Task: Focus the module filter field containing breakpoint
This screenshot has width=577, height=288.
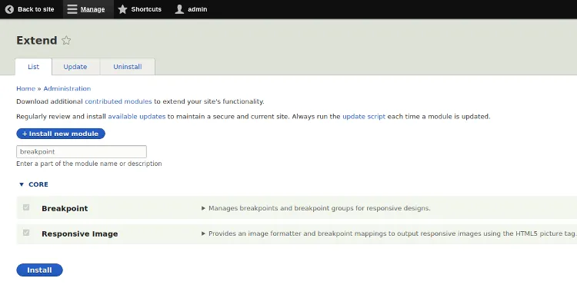Action: tap(82, 152)
